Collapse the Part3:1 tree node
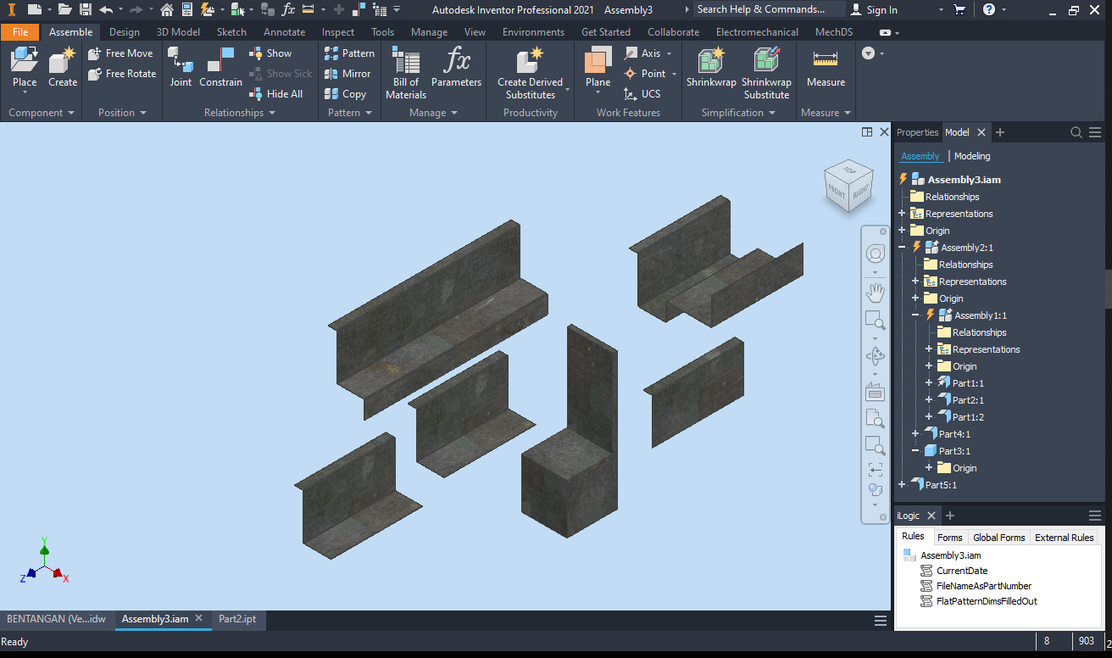The image size is (1112, 658). [915, 451]
